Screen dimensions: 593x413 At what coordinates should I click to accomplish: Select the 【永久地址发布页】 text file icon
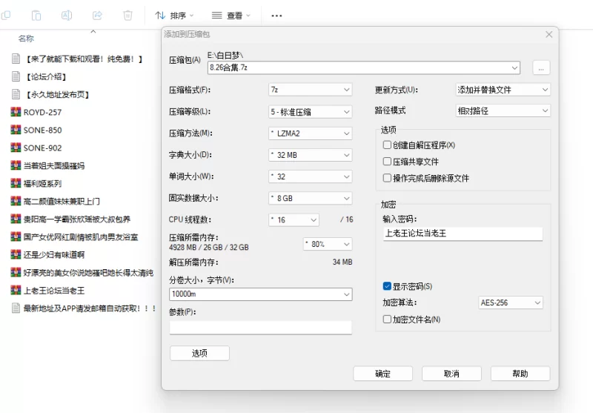click(x=16, y=94)
